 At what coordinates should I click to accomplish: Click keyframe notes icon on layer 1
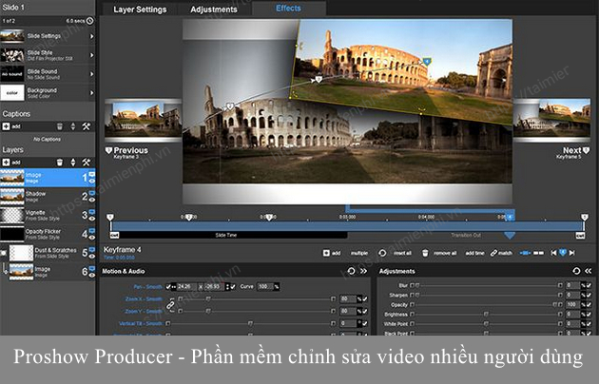click(92, 175)
